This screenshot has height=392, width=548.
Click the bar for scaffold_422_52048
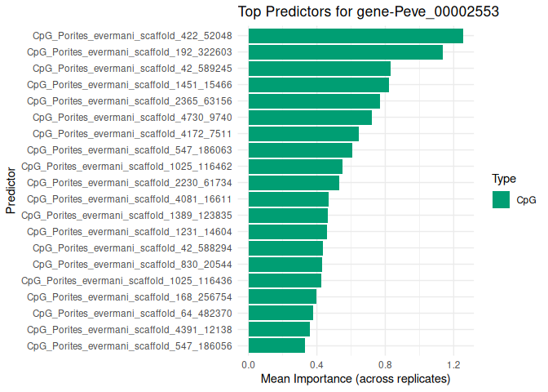coord(356,36)
